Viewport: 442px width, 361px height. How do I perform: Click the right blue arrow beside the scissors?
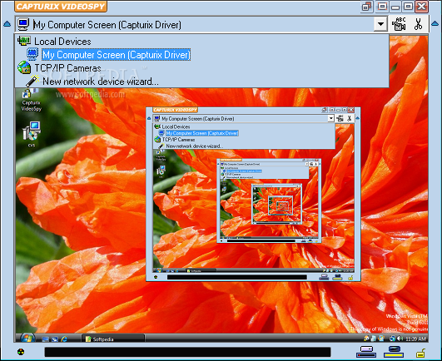[x=436, y=23]
